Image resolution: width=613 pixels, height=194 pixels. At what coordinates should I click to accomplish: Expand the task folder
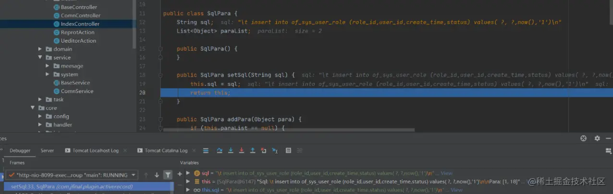point(40,100)
